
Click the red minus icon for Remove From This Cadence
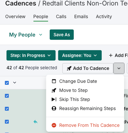click(x=54, y=125)
